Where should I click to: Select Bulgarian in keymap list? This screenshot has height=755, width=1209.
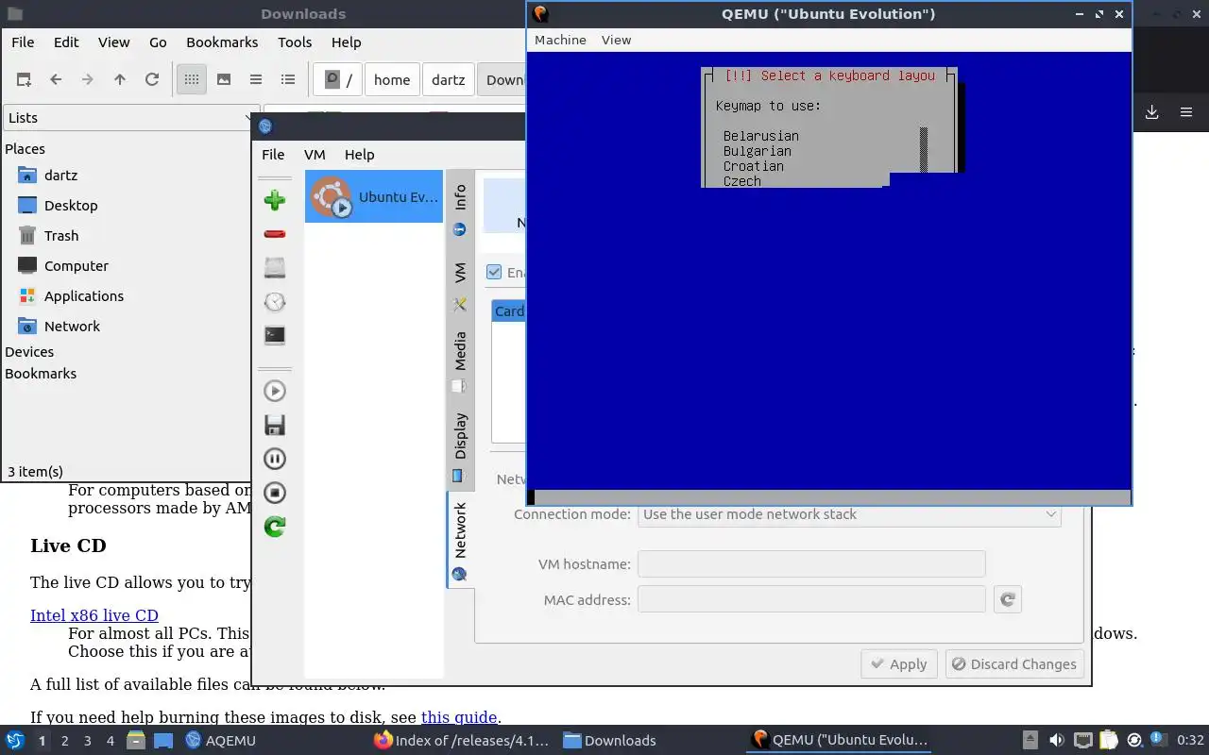click(758, 151)
